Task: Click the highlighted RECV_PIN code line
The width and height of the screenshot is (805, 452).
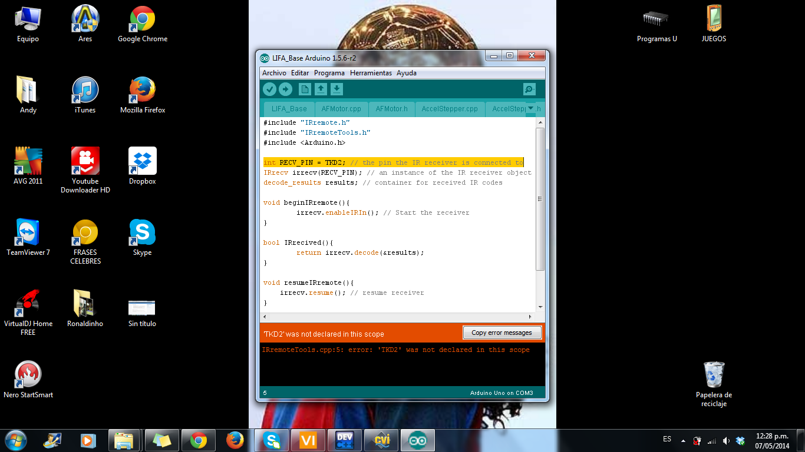Action: (x=393, y=162)
